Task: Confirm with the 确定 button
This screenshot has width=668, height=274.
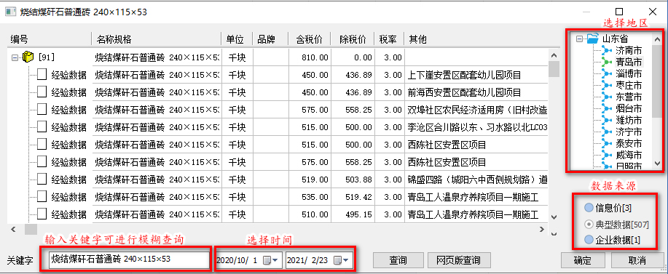Action: [x=582, y=260]
